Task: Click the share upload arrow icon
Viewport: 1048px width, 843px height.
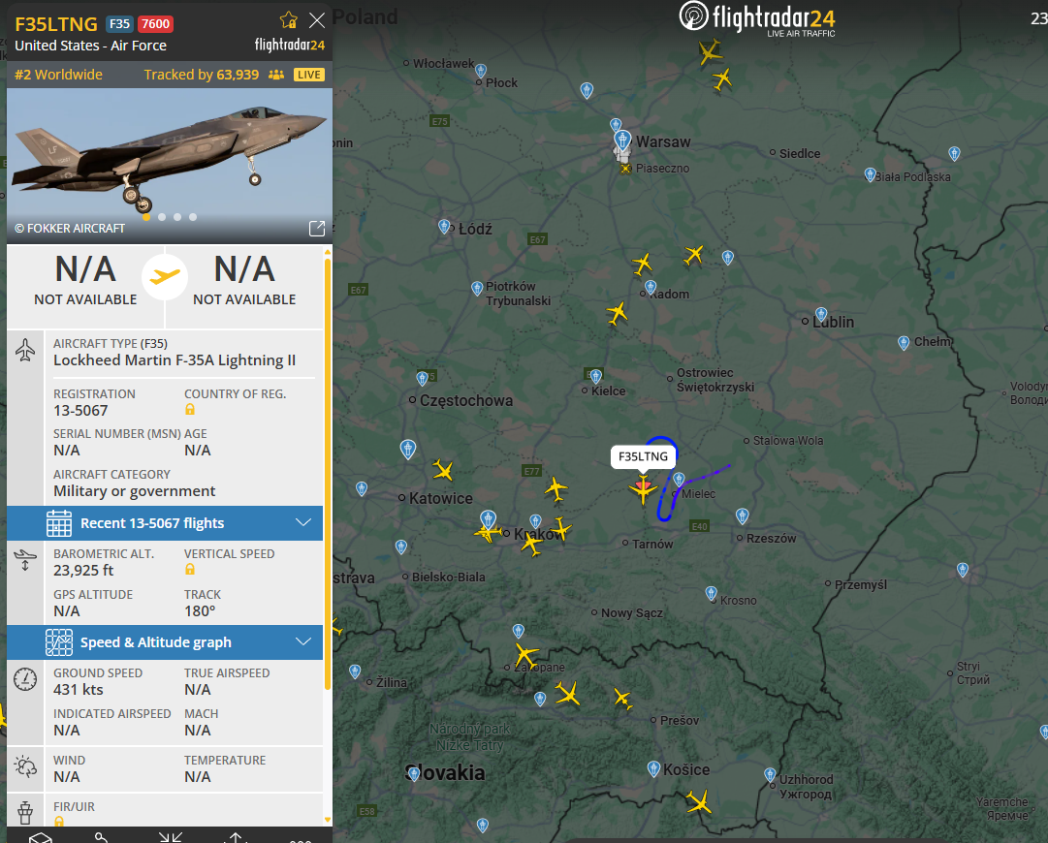Action: 236,837
